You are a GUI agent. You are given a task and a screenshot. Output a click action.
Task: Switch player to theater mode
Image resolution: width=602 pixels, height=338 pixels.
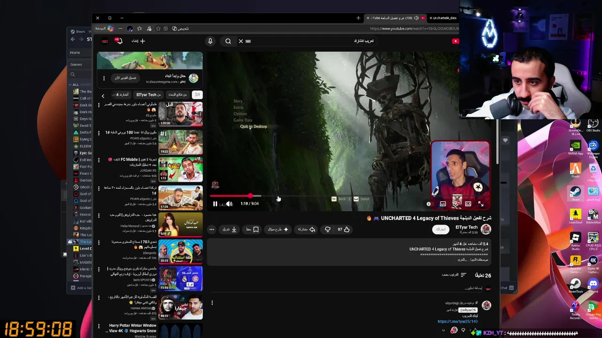point(468,204)
